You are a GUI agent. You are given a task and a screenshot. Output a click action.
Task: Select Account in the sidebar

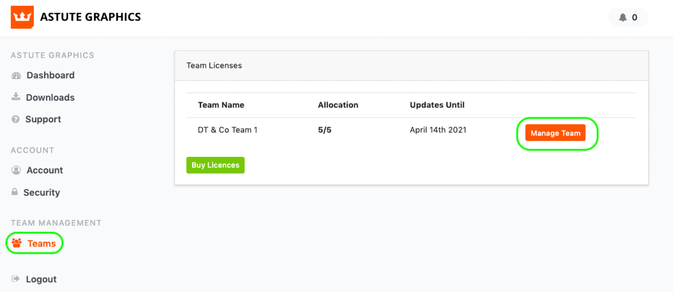(45, 170)
